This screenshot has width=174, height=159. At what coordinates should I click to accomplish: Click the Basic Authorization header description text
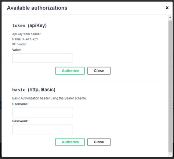click(x=50, y=98)
